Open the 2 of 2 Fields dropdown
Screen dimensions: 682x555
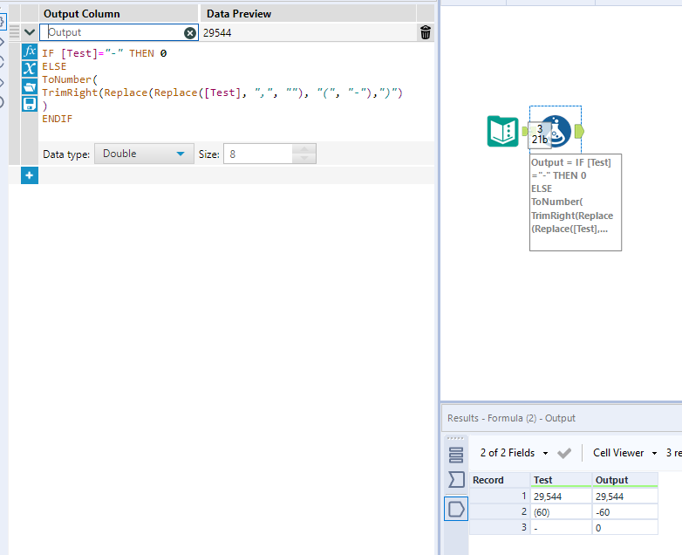coord(514,453)
